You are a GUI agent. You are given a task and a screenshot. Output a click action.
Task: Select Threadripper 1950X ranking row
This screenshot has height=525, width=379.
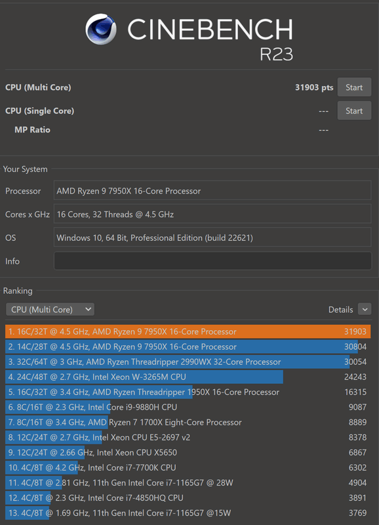188,392
